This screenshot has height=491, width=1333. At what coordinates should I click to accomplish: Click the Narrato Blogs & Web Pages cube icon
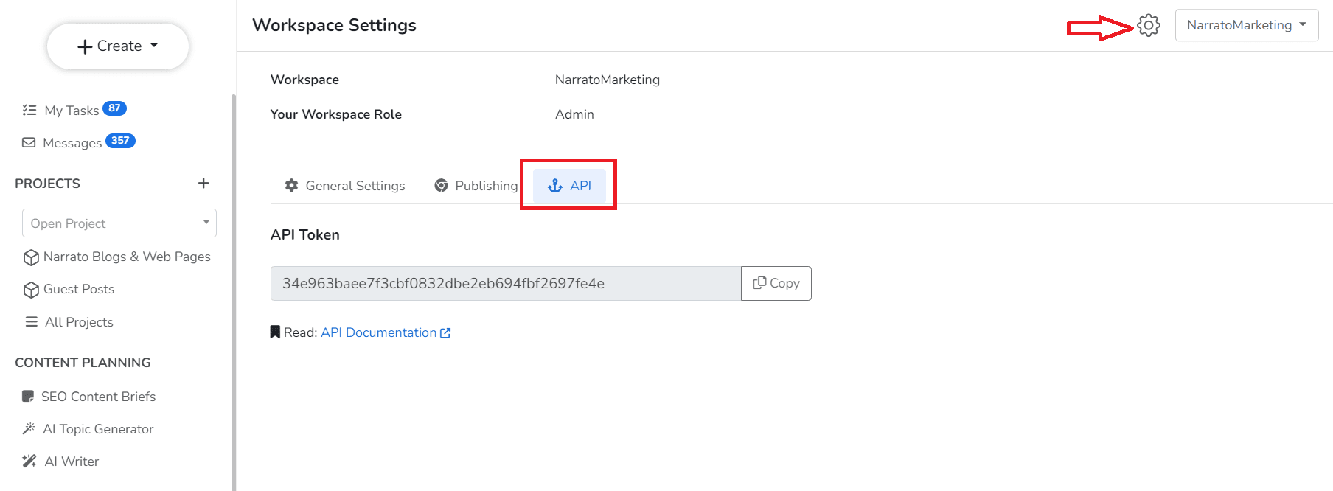pyautogui.click(x=31, y=257)
